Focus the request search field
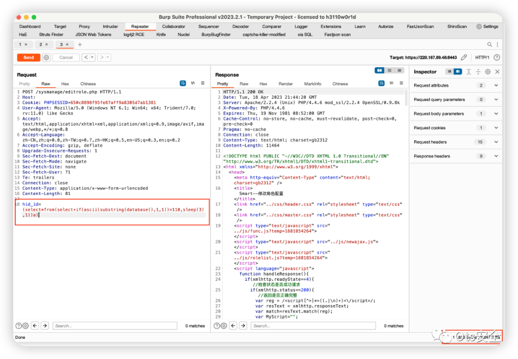The width and height of the screenshot is (518, 359). coord(115,326)
